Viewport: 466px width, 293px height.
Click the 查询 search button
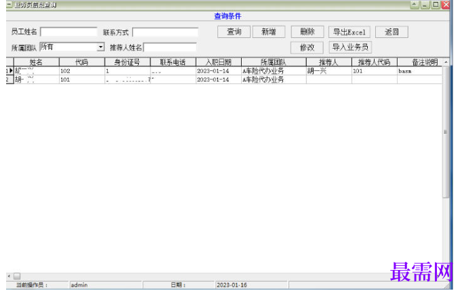click(x=234, y=32)
